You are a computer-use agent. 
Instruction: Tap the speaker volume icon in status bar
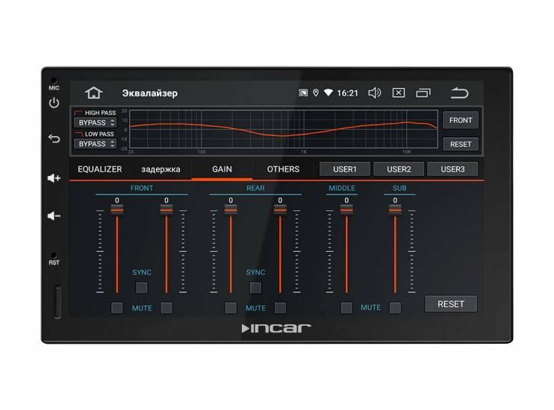[x=374, y=92]
